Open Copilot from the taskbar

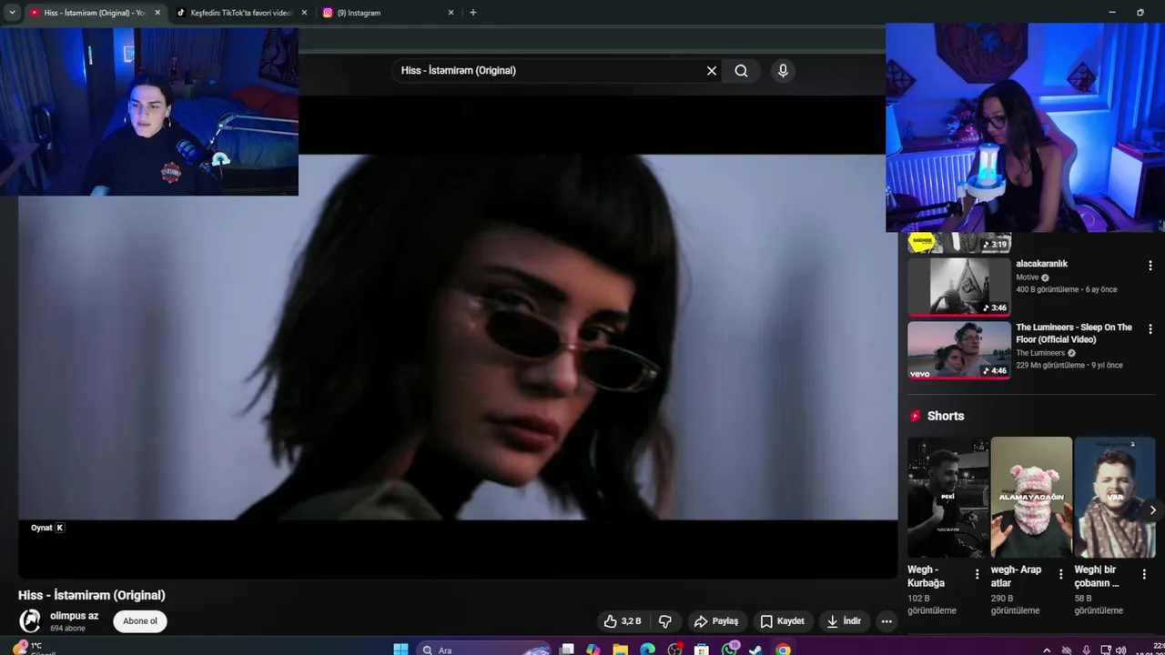(x=593, y=650)
